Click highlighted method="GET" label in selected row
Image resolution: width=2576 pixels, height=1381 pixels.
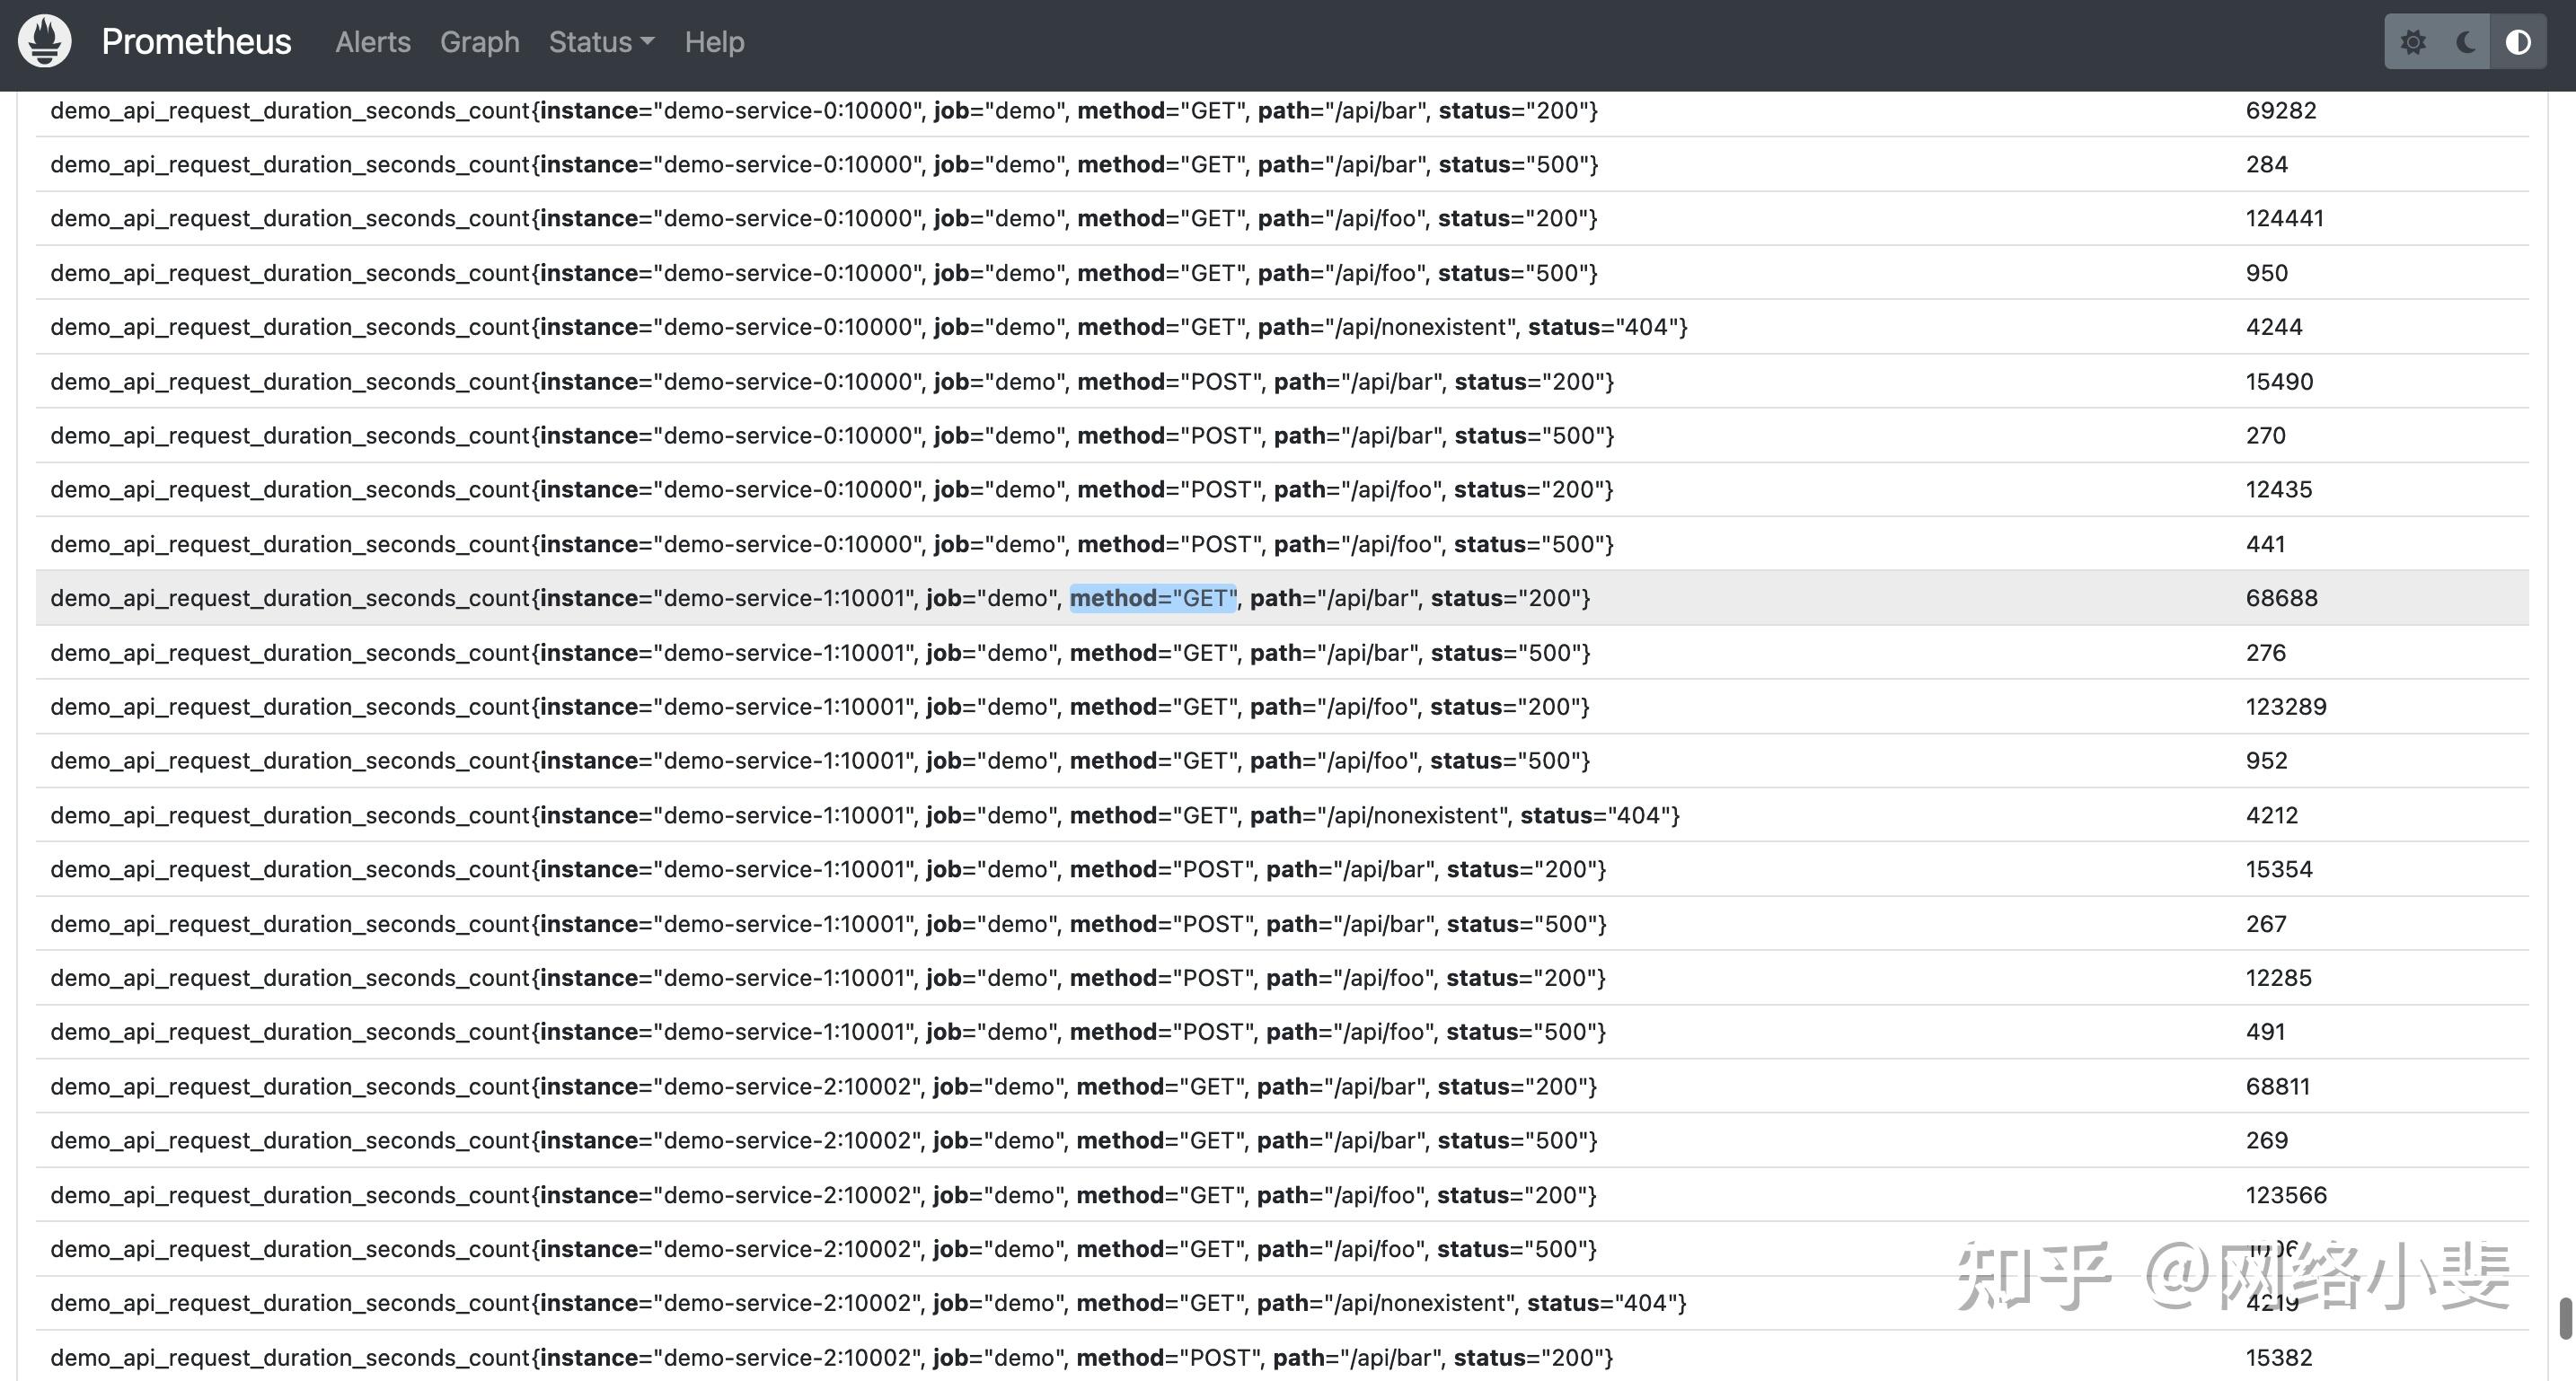click(1153, 598)
